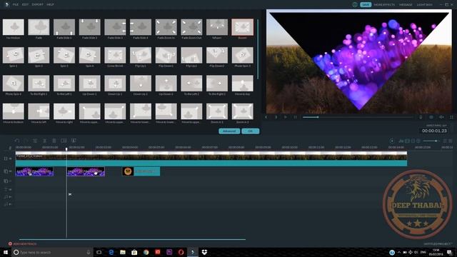Apply the Fade Slide 4 motion preset
The height and width of the screenshot is (257, 457).
pyautogui.click(x=141, y=27)
